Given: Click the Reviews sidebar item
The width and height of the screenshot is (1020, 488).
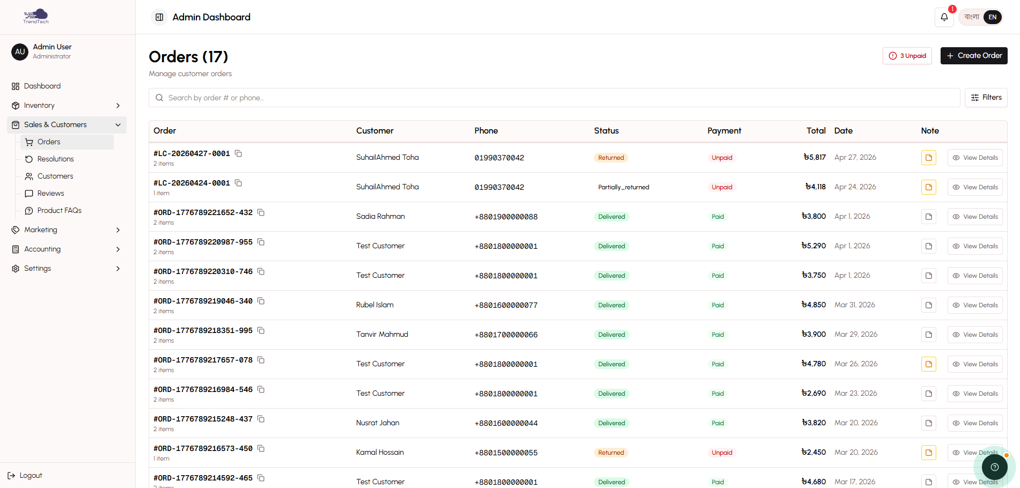Looking at the screenshot, I should 50,193.
